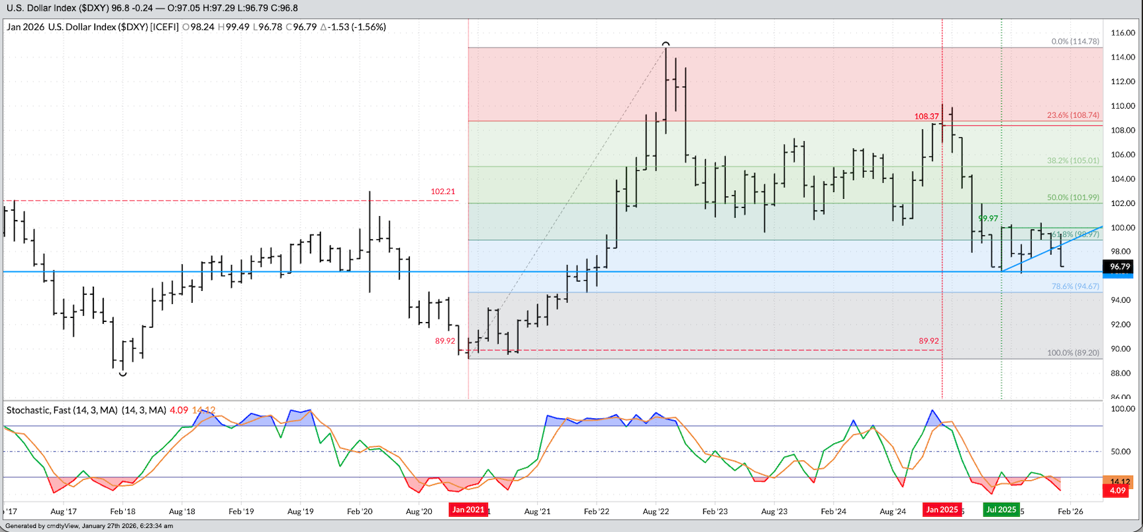Click the 108.37 red price label

[926, 117]
